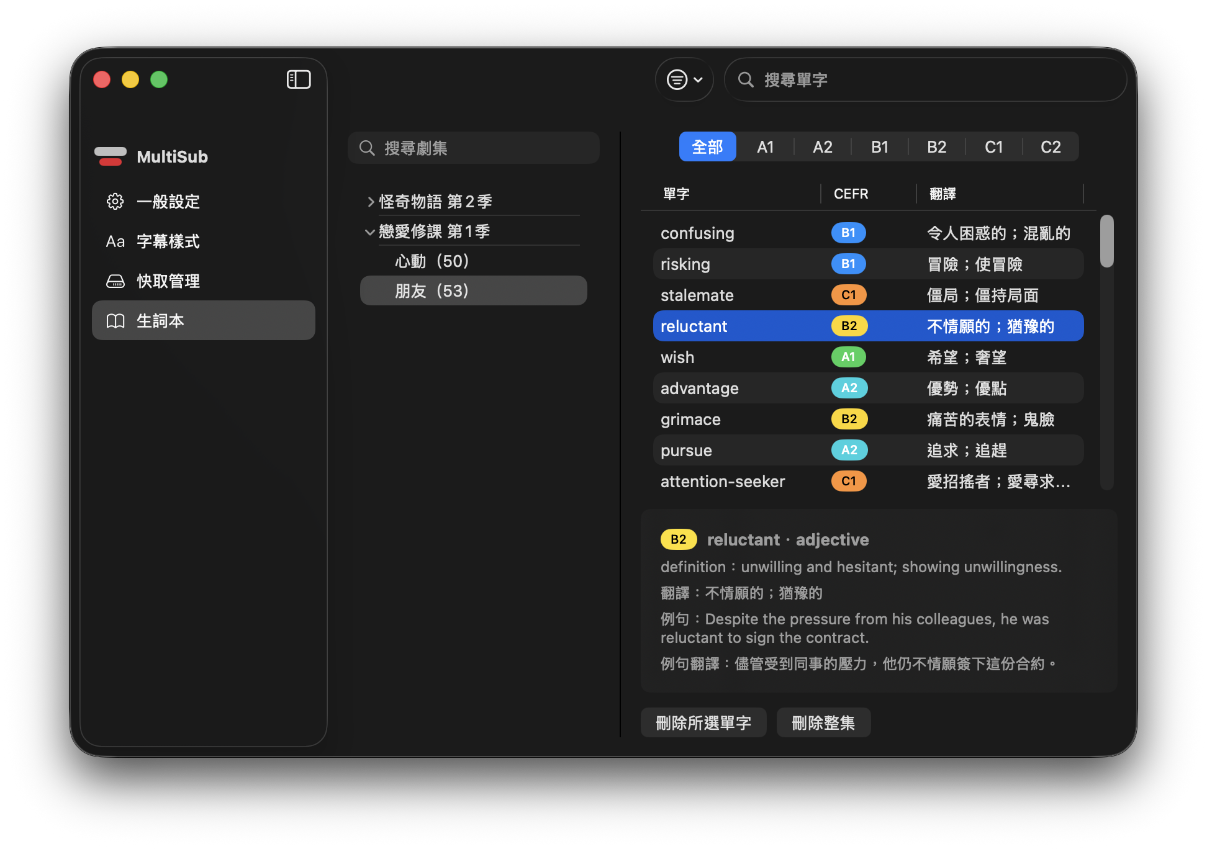Click 刪除所選單字 button

(x=703, y=722)
